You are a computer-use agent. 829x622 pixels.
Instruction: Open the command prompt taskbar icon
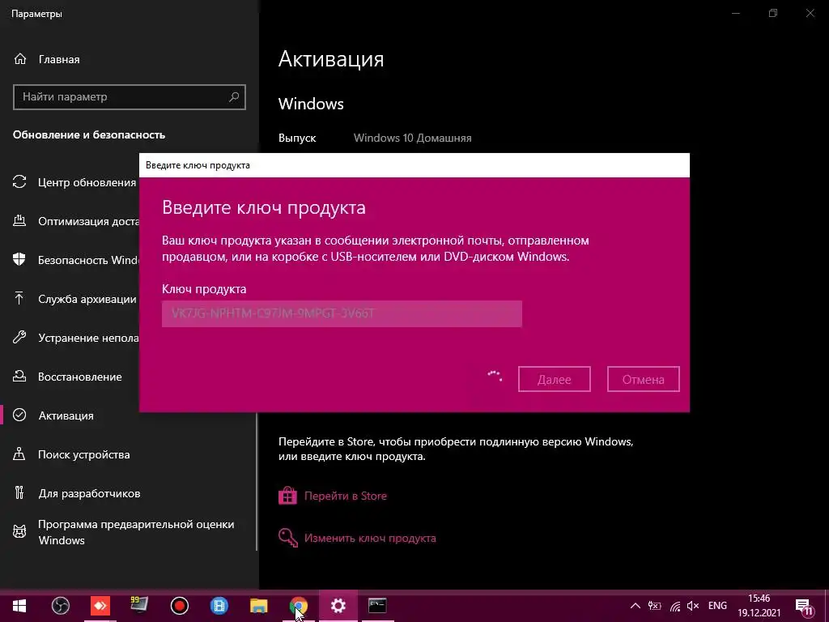click(377, 606)
